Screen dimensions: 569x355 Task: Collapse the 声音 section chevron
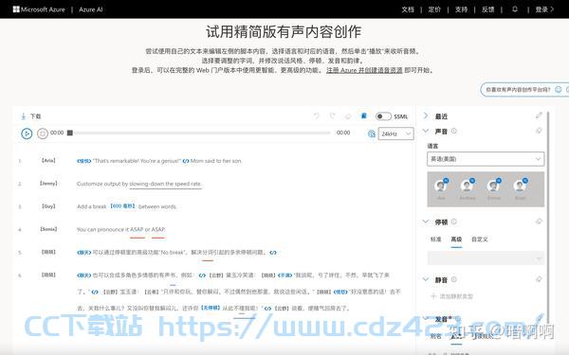(426, 131)
